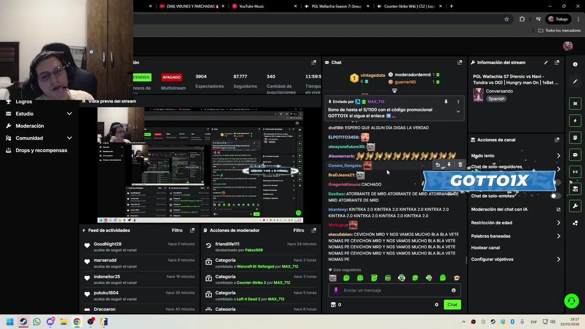
Task: Open Todos los marcadores bookmarks folder
Action: coord(559,31)
